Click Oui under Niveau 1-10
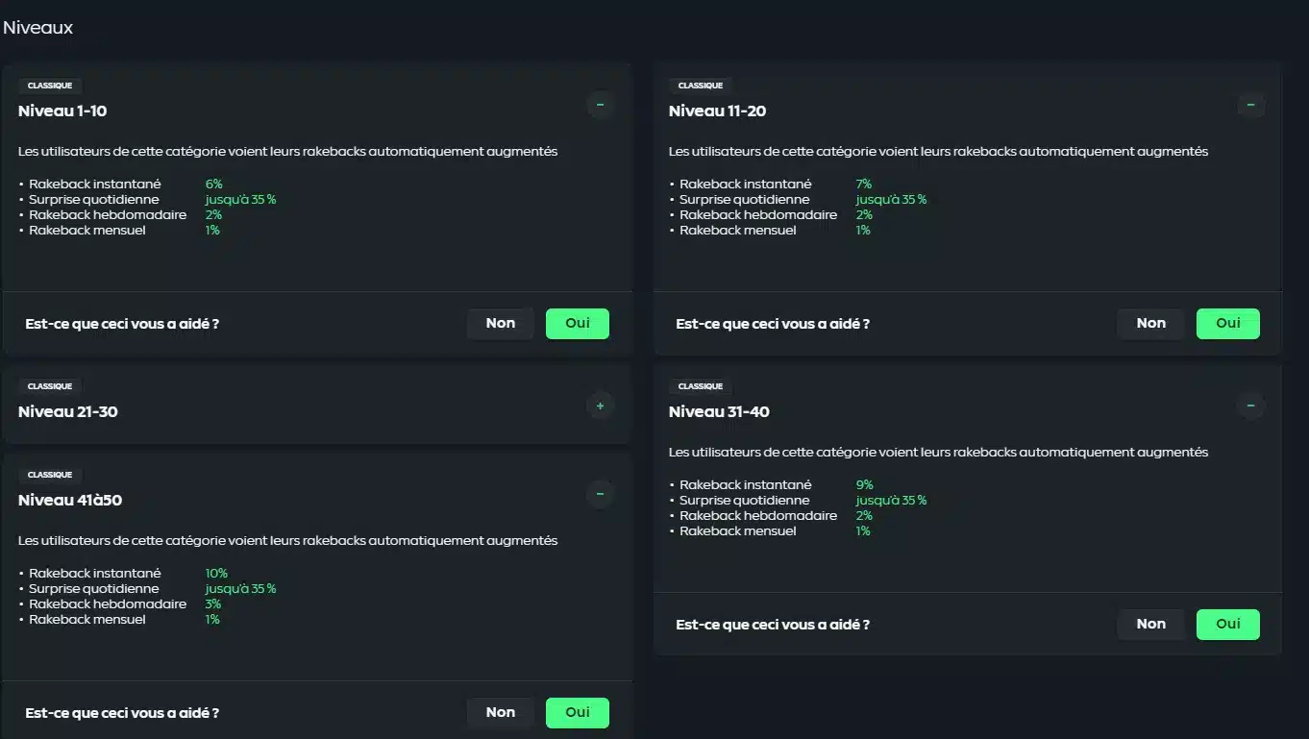The width and height of the screenshot is (1309, 739). pos(578,324)
